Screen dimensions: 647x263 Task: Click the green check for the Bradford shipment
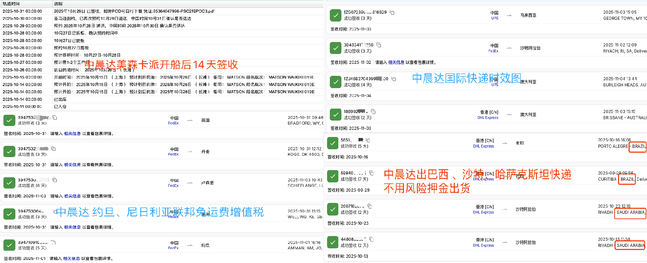pos(9,120)
